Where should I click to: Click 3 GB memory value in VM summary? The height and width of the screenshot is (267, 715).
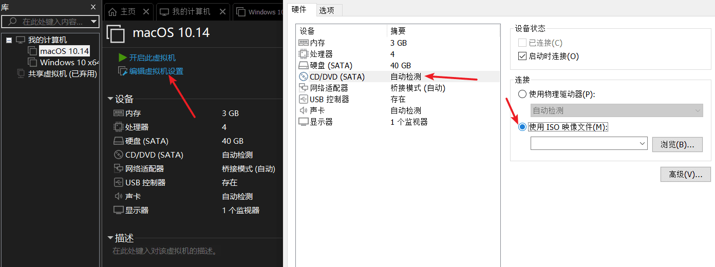point(230,113)
